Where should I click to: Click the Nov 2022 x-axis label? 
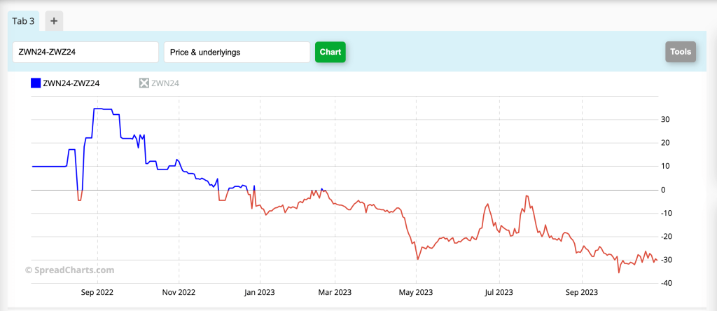[x=179, y=291]
